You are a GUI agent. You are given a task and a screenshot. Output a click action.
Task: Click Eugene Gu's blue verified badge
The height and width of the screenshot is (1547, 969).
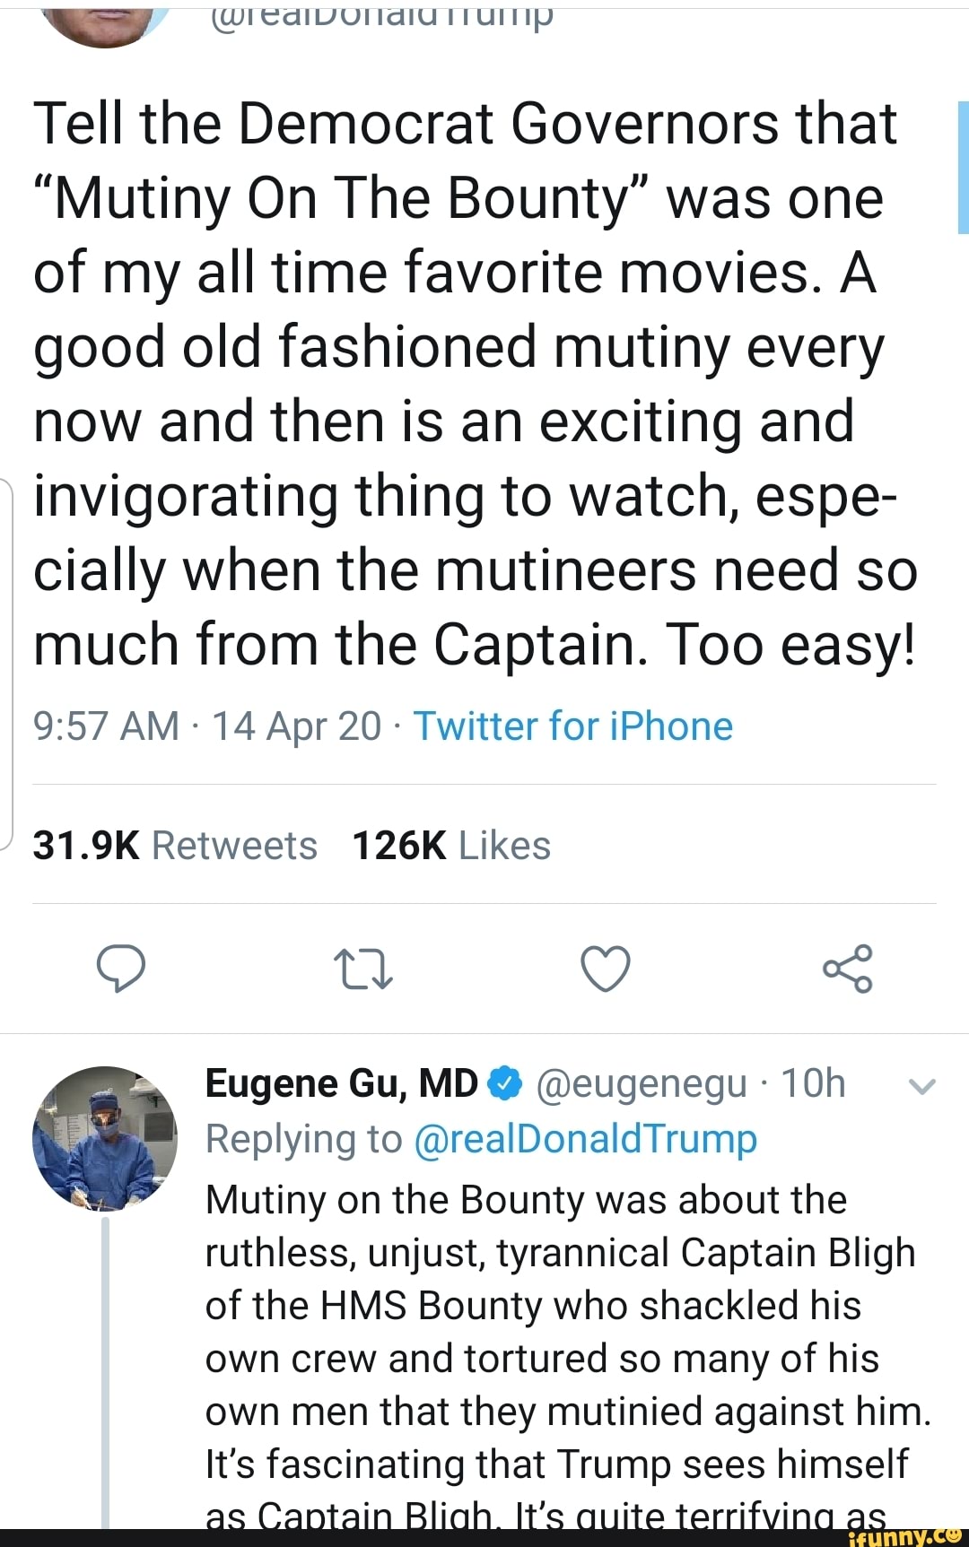click(505, 1083)
